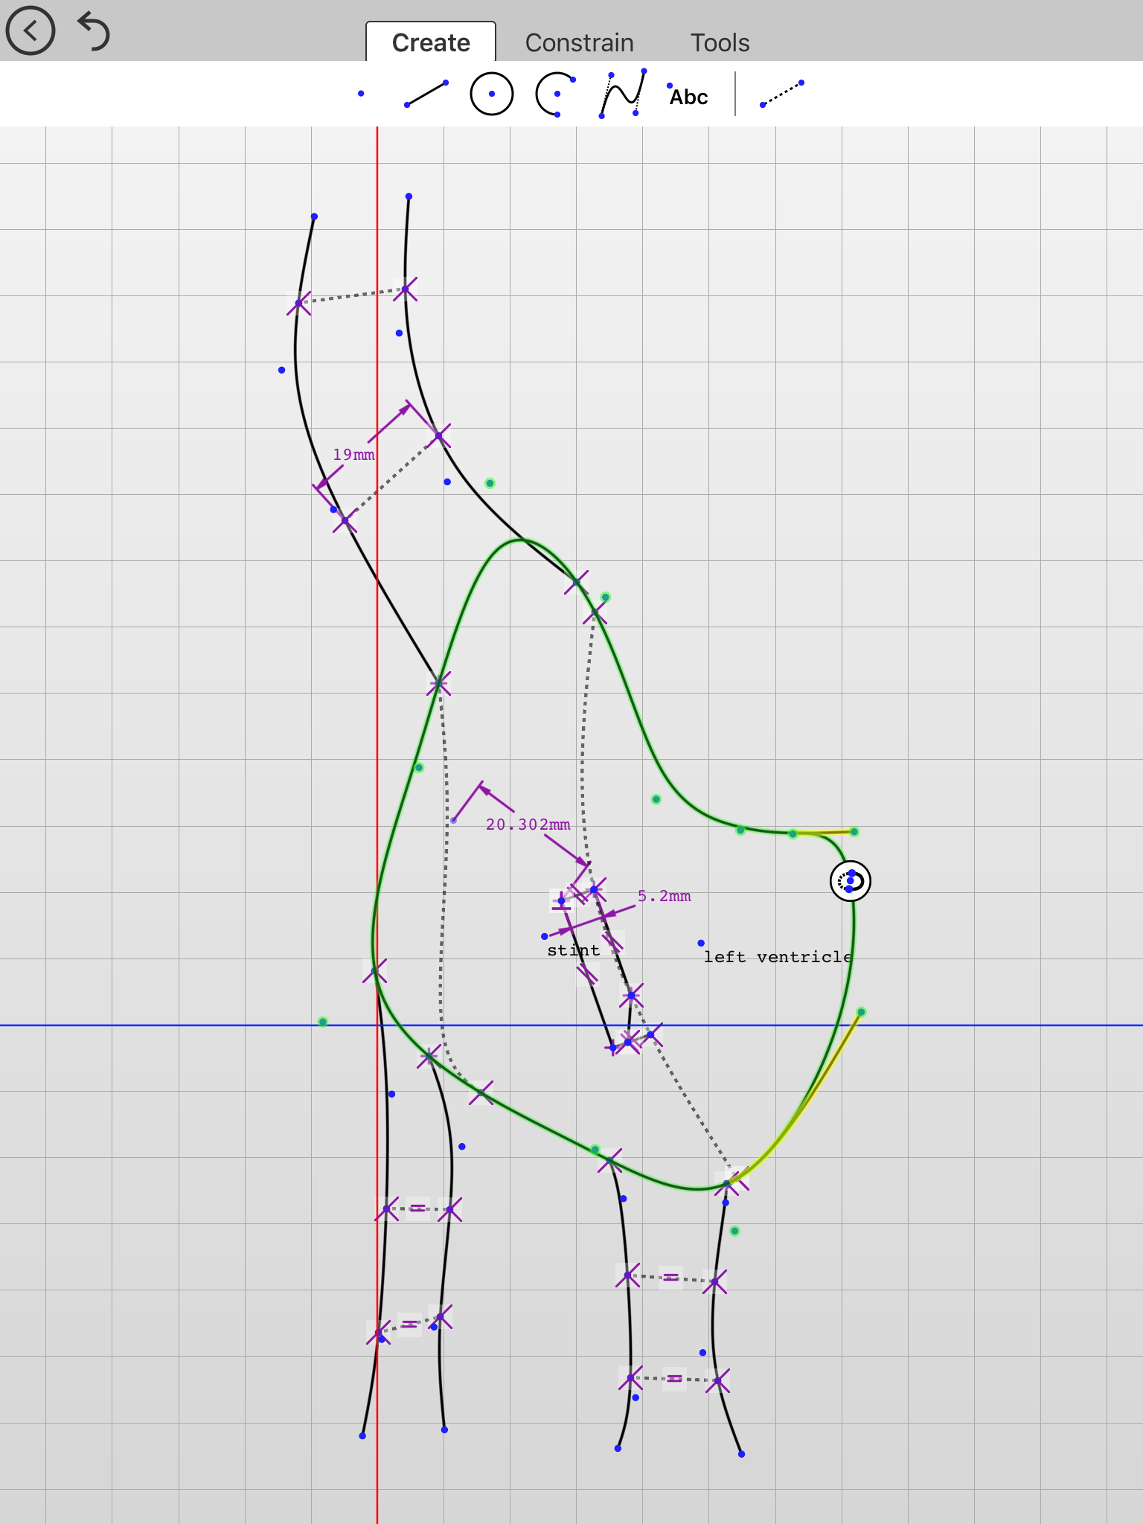Go back with the circled arrow button
Viewport: 1143px width, 1524px height.
[x=31, y=31]
